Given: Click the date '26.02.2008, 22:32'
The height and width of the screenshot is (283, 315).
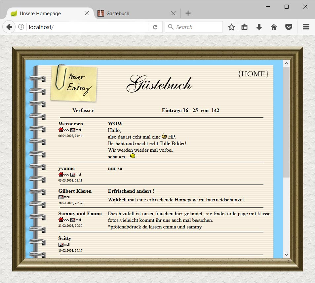Looking at the screenshot, I should tap(70, 203).
